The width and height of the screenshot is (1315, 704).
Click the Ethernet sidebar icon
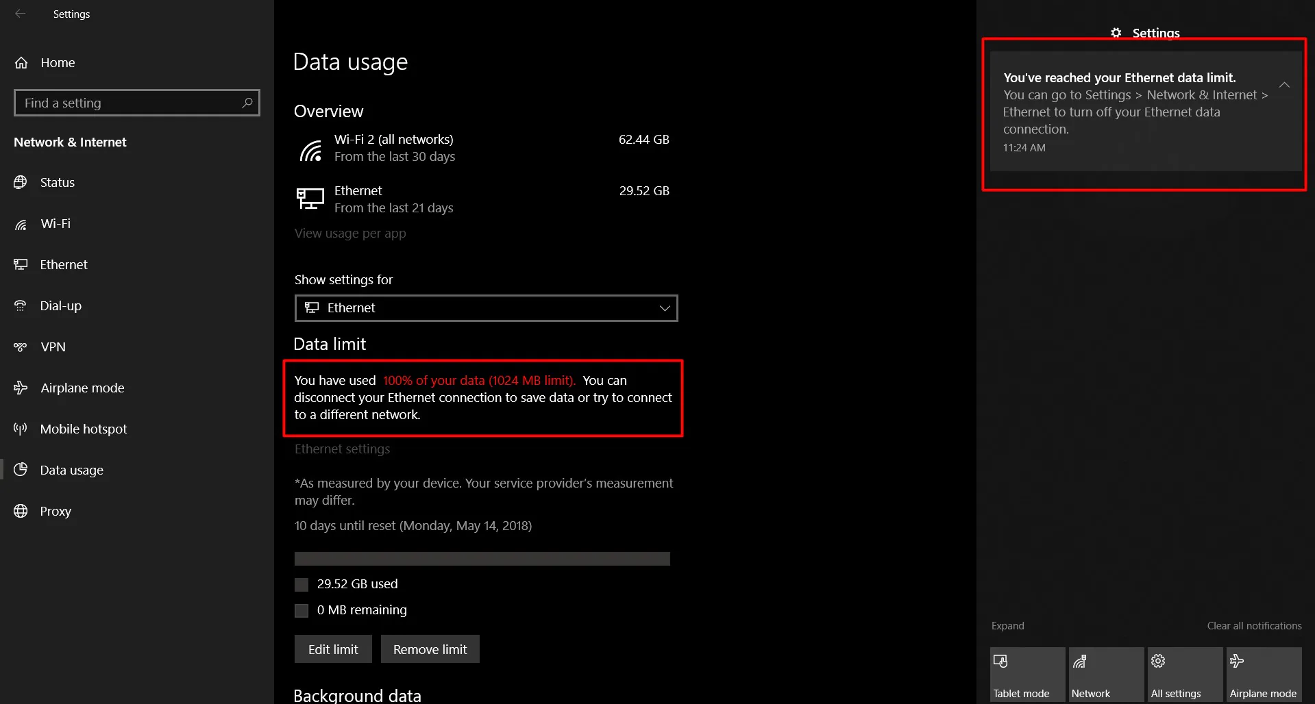[21, 264]
